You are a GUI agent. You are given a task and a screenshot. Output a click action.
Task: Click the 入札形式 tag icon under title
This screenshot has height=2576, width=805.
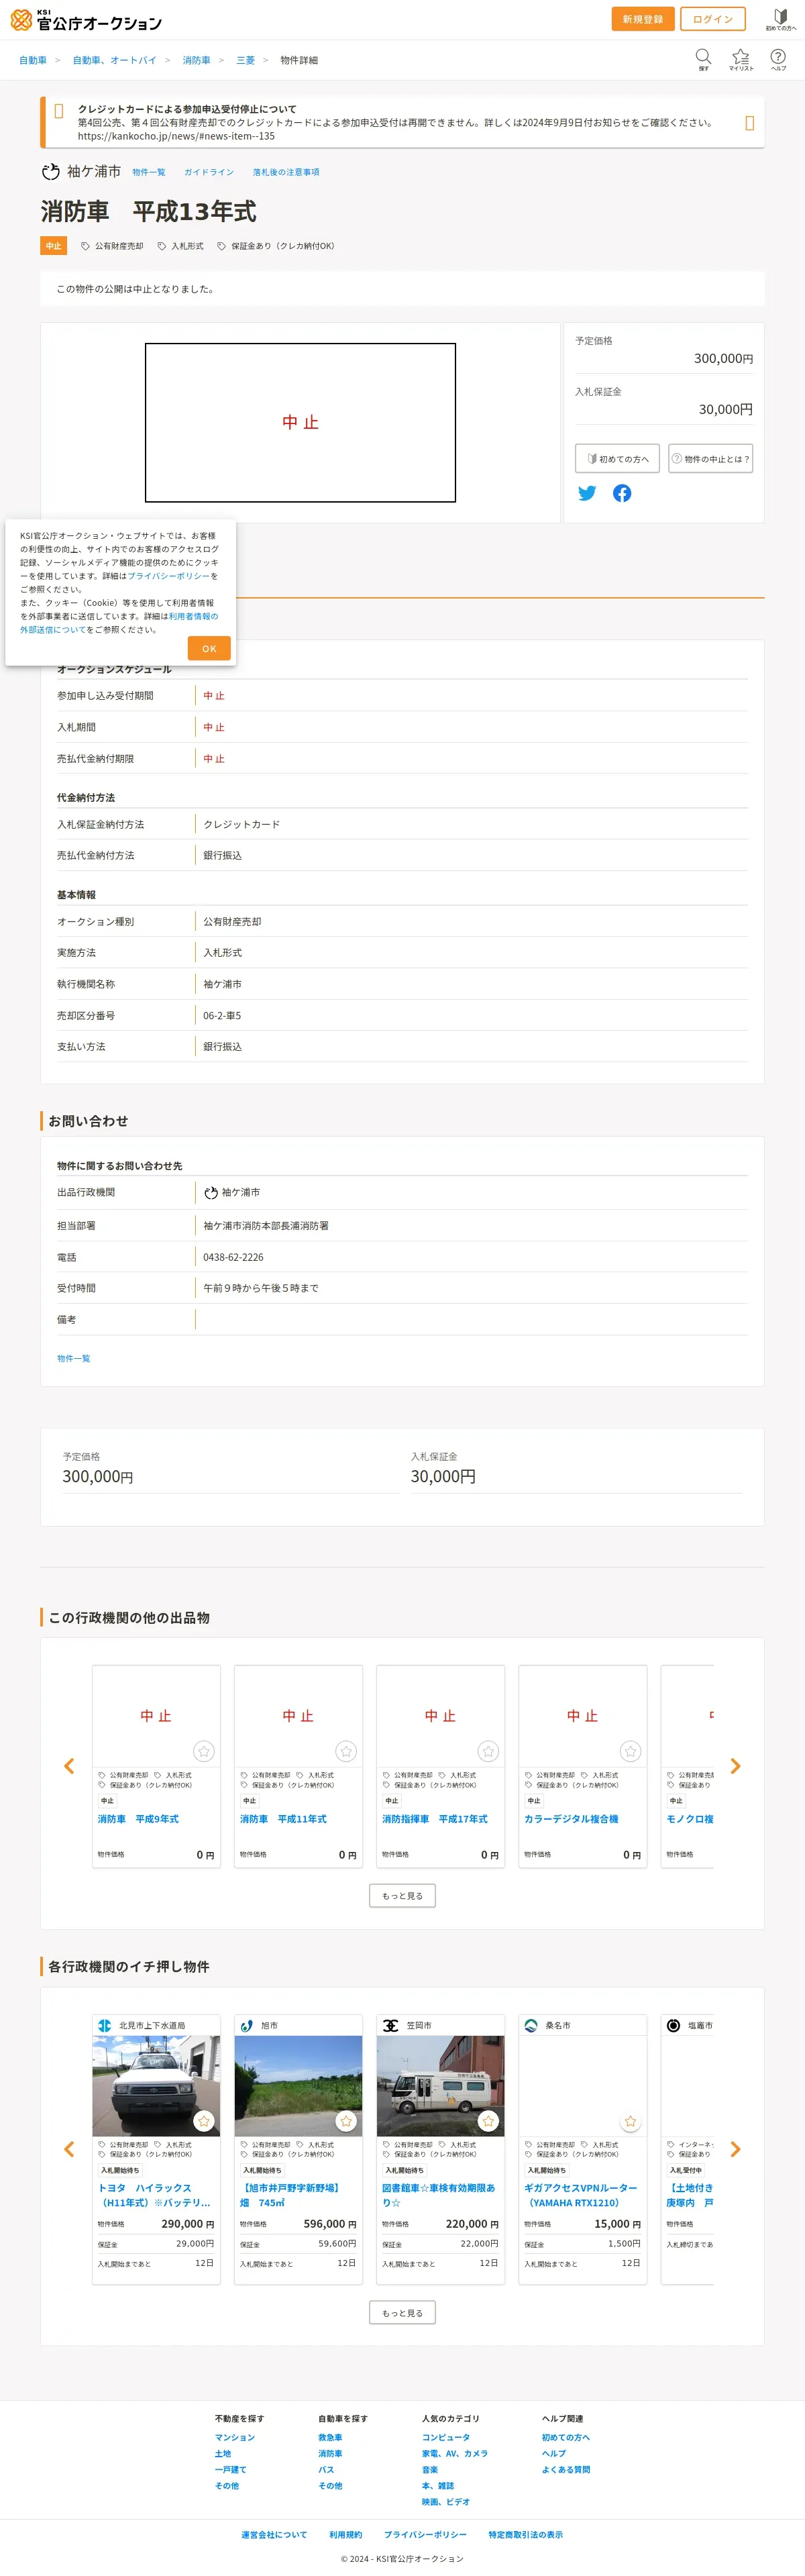click(x=162, y=246)
